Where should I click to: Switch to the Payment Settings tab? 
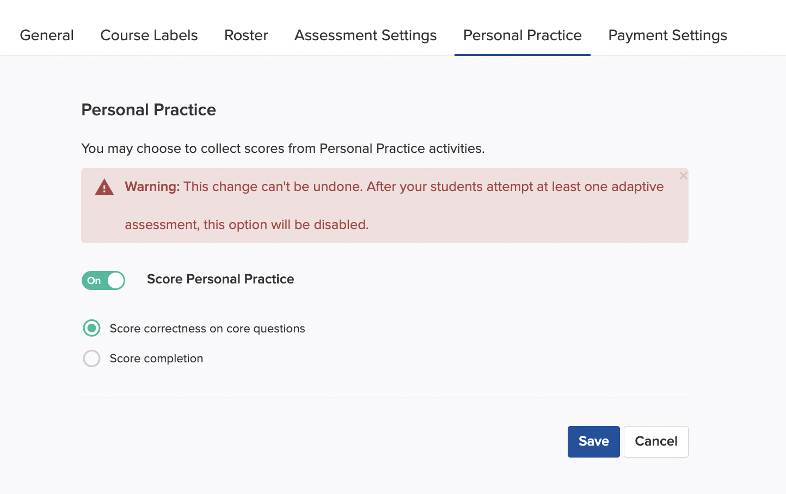tap(668, 35)
